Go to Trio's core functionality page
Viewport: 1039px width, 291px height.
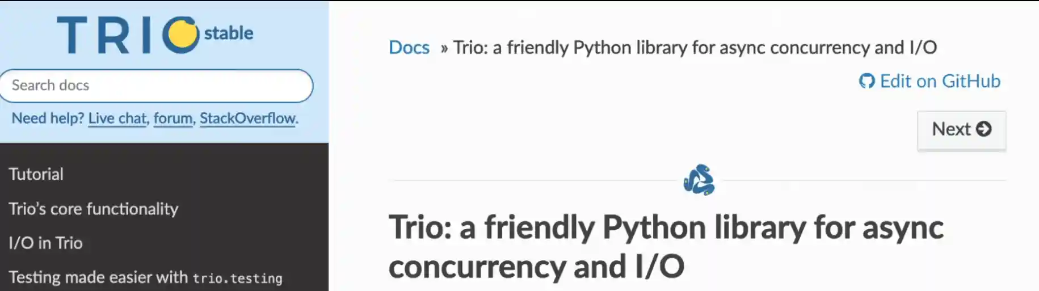(x=94, y=209)
